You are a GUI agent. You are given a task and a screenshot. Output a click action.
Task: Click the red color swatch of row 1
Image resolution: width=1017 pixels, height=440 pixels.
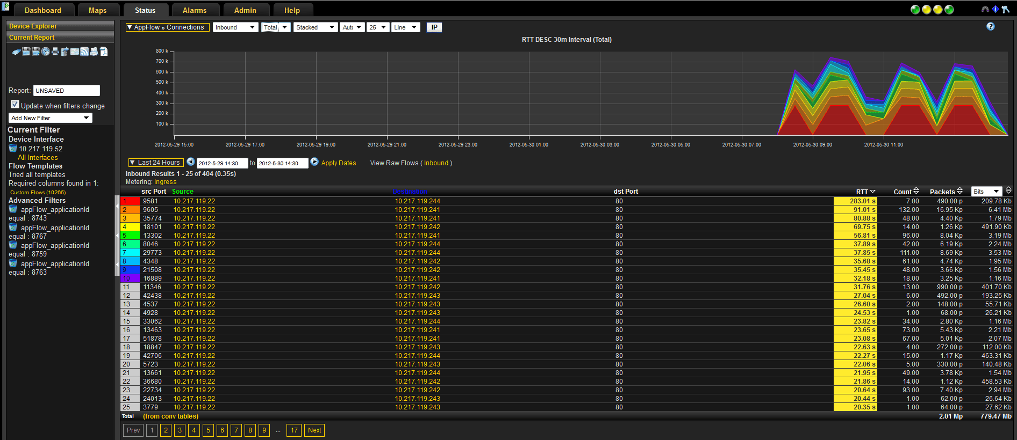[x=130, y=201]
